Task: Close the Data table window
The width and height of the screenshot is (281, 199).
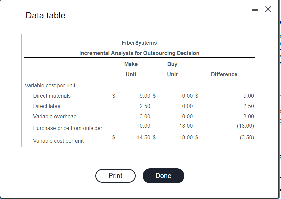Action: click(268, 9)
